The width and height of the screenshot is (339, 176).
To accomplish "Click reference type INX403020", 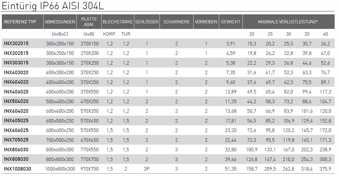I will tap(16, 73).
